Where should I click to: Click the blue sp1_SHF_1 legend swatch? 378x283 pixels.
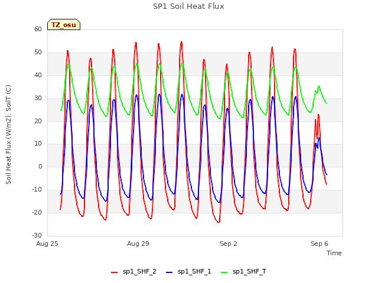[x=170, y=272]
